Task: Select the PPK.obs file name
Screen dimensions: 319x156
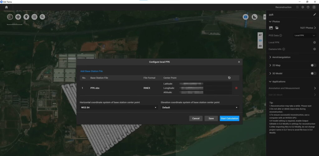Action: [95, 88]
